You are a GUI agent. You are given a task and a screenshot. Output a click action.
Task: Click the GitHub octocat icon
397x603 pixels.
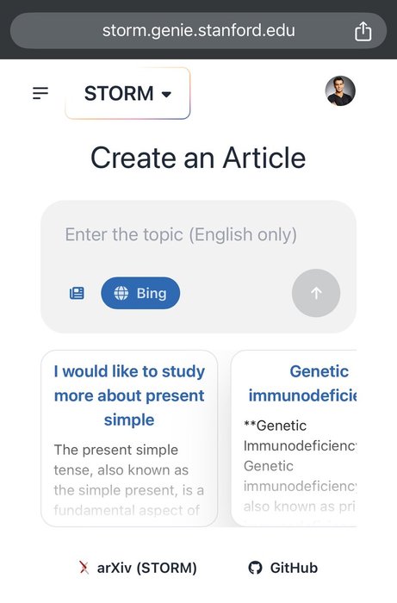pos(255,568)
